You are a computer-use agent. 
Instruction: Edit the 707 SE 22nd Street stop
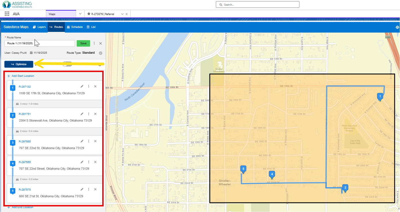click(82, 162)
